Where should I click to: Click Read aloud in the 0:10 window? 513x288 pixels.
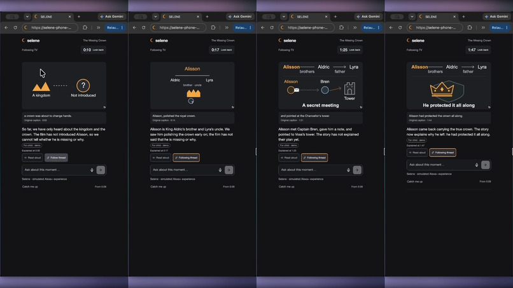(32, 158)
